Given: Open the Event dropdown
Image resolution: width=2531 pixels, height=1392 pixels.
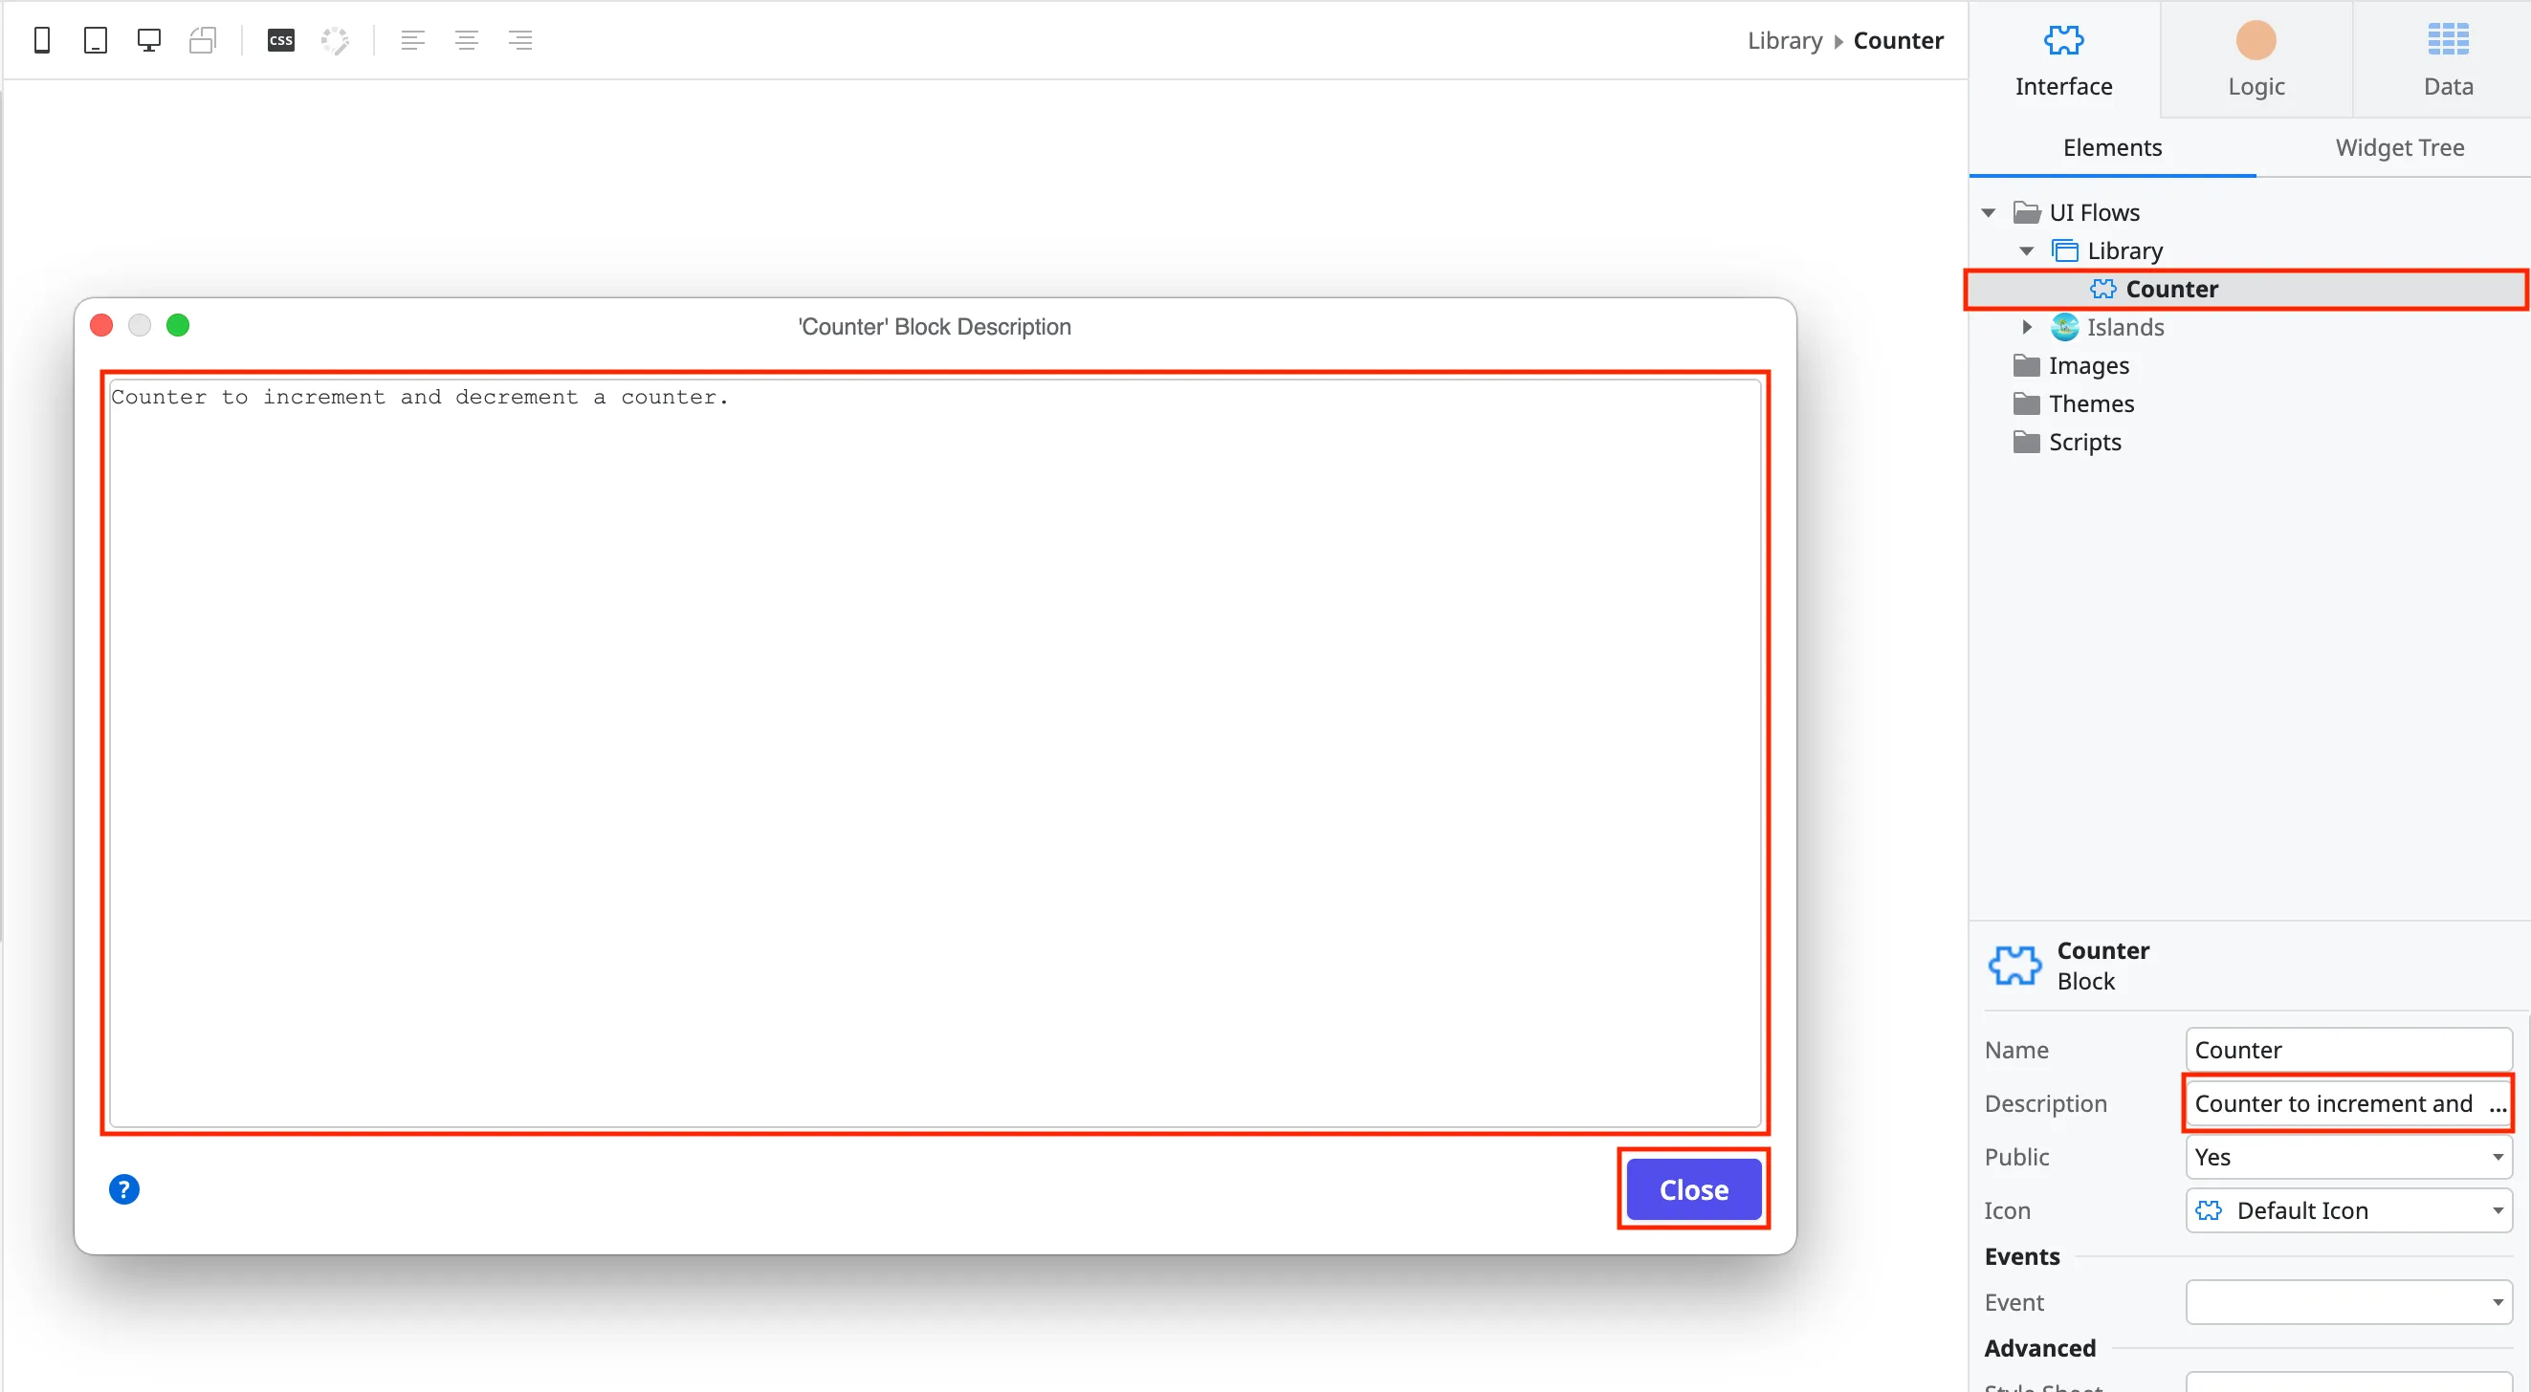Looking at the screenshot, I should click(2348, 1302).
